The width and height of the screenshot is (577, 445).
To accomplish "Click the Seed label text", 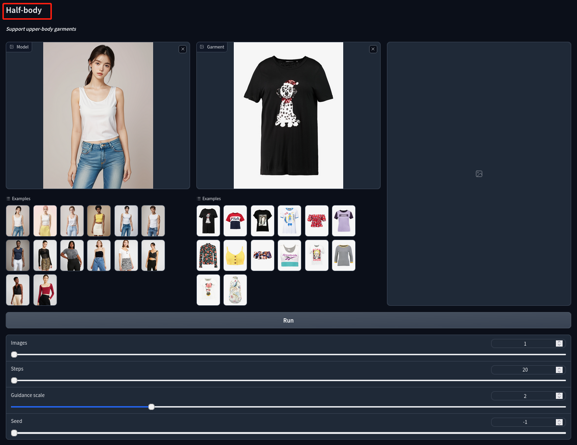I will tap(16, 421).
